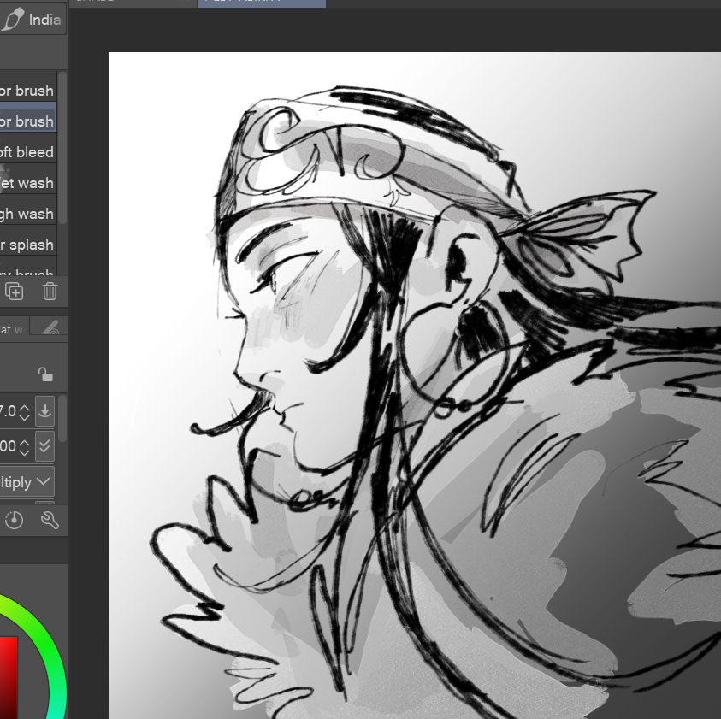Open the eraser icon tool property tab
This screenshot has height=719, width=721.
click(x=50, y=326)
